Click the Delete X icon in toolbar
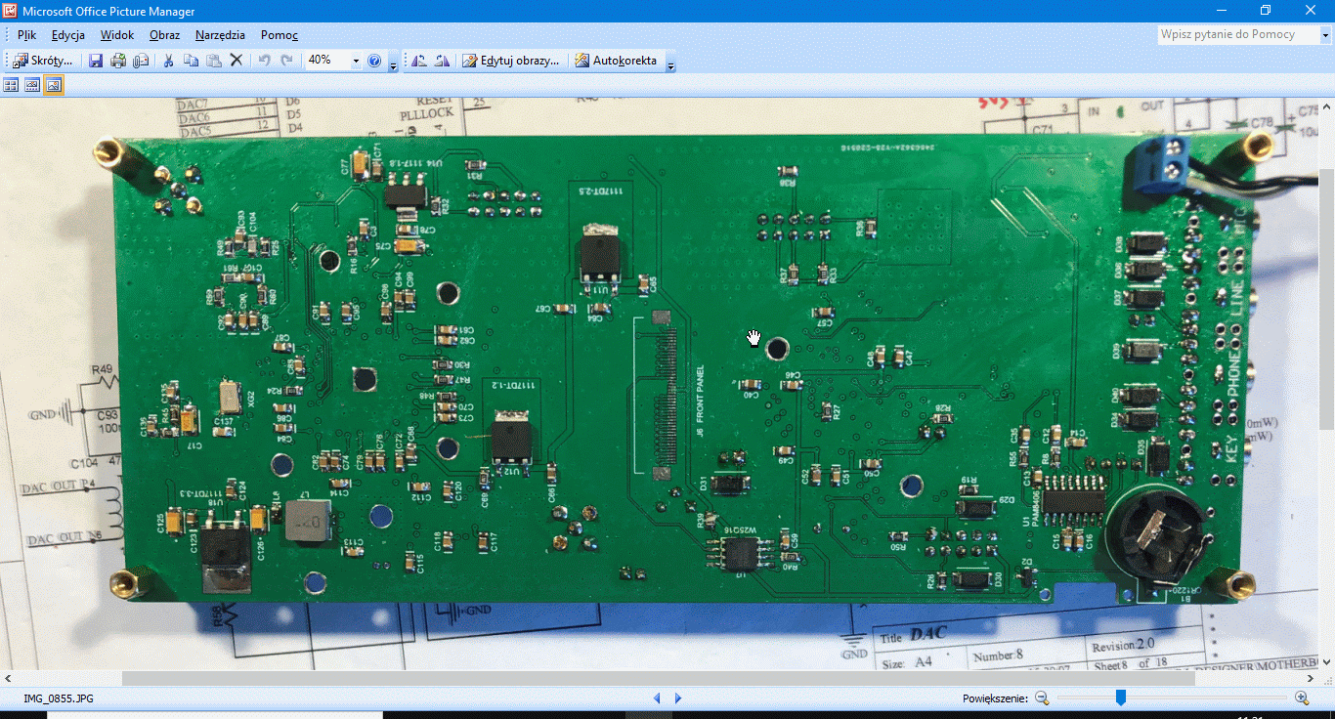Image resolution: width=1335 pixels, height=719 pixels. pos(236,61)
